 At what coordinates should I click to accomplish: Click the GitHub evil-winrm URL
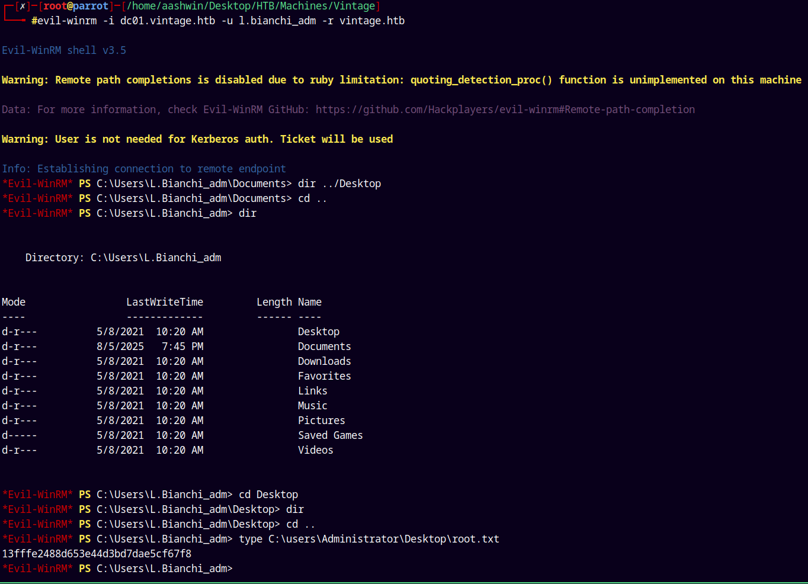[505, 110]
